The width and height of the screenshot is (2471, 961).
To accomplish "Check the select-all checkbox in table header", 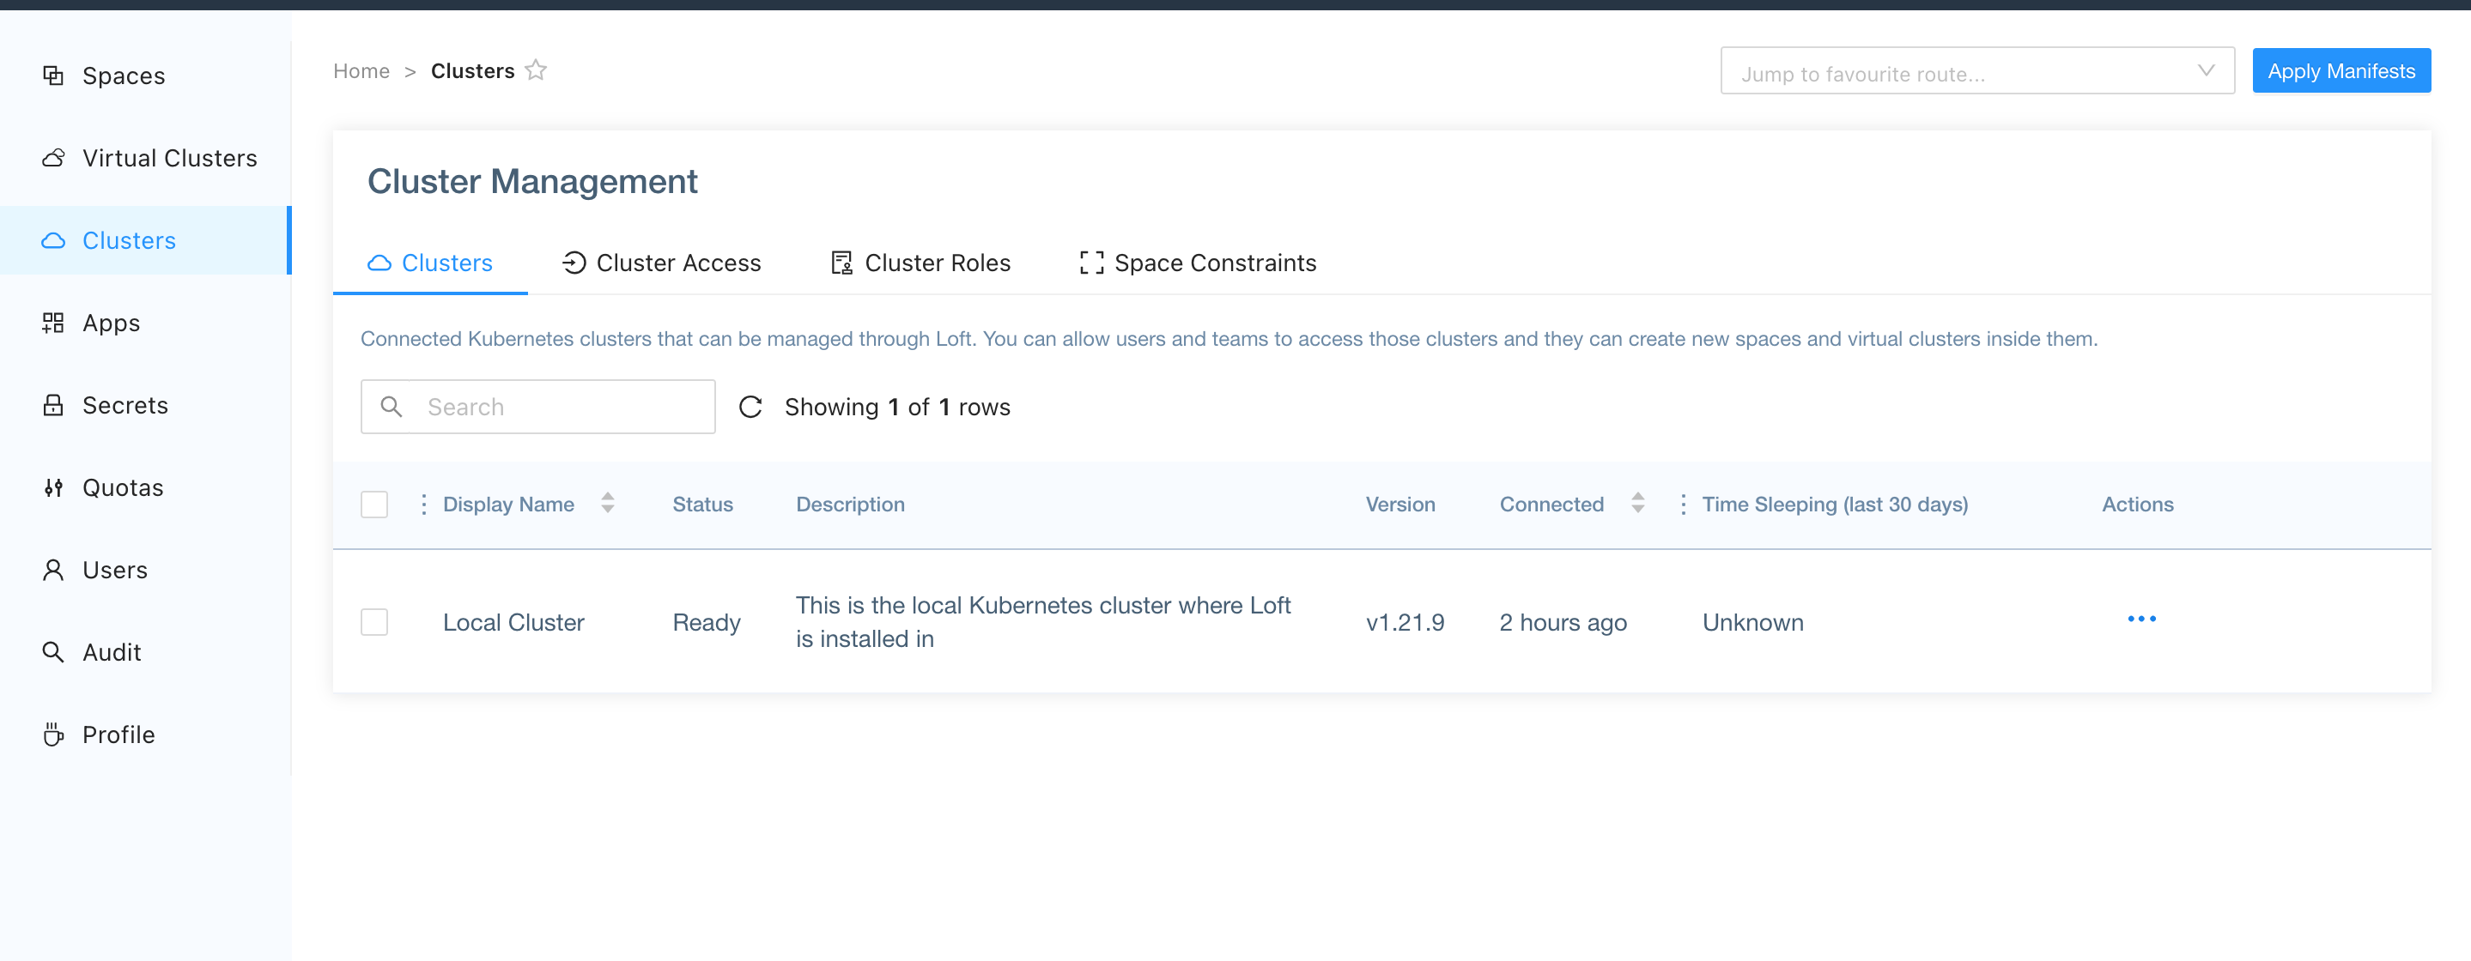I will (374, 504).
